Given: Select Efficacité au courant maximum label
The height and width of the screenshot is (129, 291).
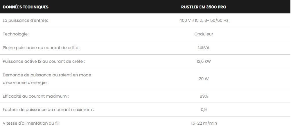Looking at the screenshot, I should [36, 96].
